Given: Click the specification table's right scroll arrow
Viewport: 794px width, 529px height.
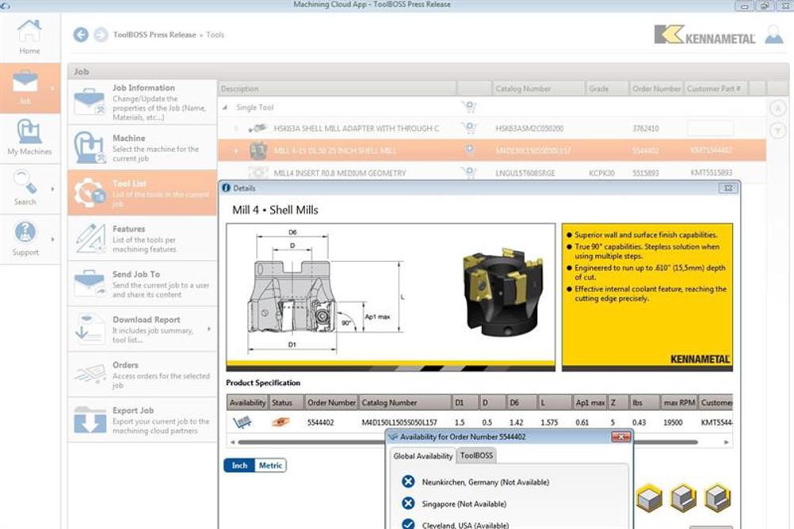Looking at the screenshot, I should pos(726,442).
